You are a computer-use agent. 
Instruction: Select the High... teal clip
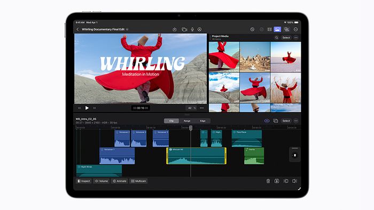[x=216, y=139]
